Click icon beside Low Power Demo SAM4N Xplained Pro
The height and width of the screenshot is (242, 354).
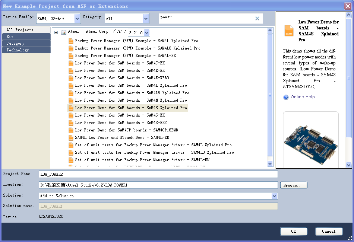pos(71,101)
